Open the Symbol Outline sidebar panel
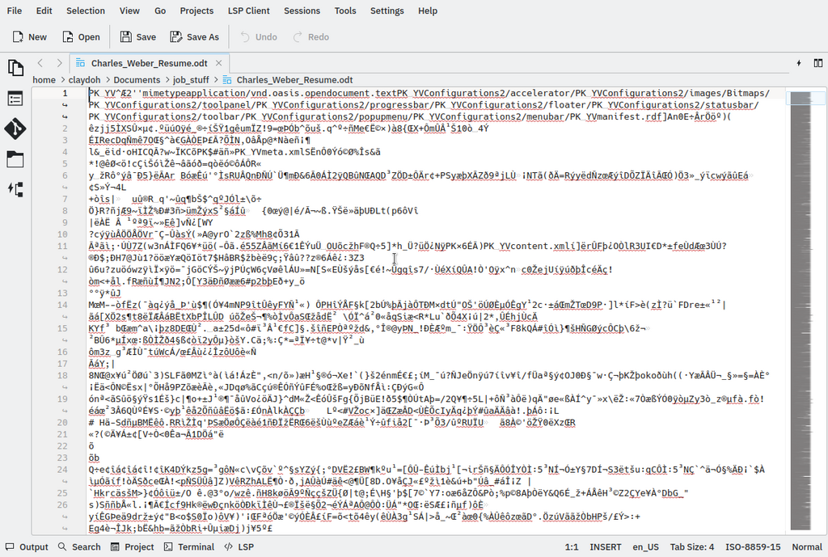828x557 pixels. coord(15,99)
